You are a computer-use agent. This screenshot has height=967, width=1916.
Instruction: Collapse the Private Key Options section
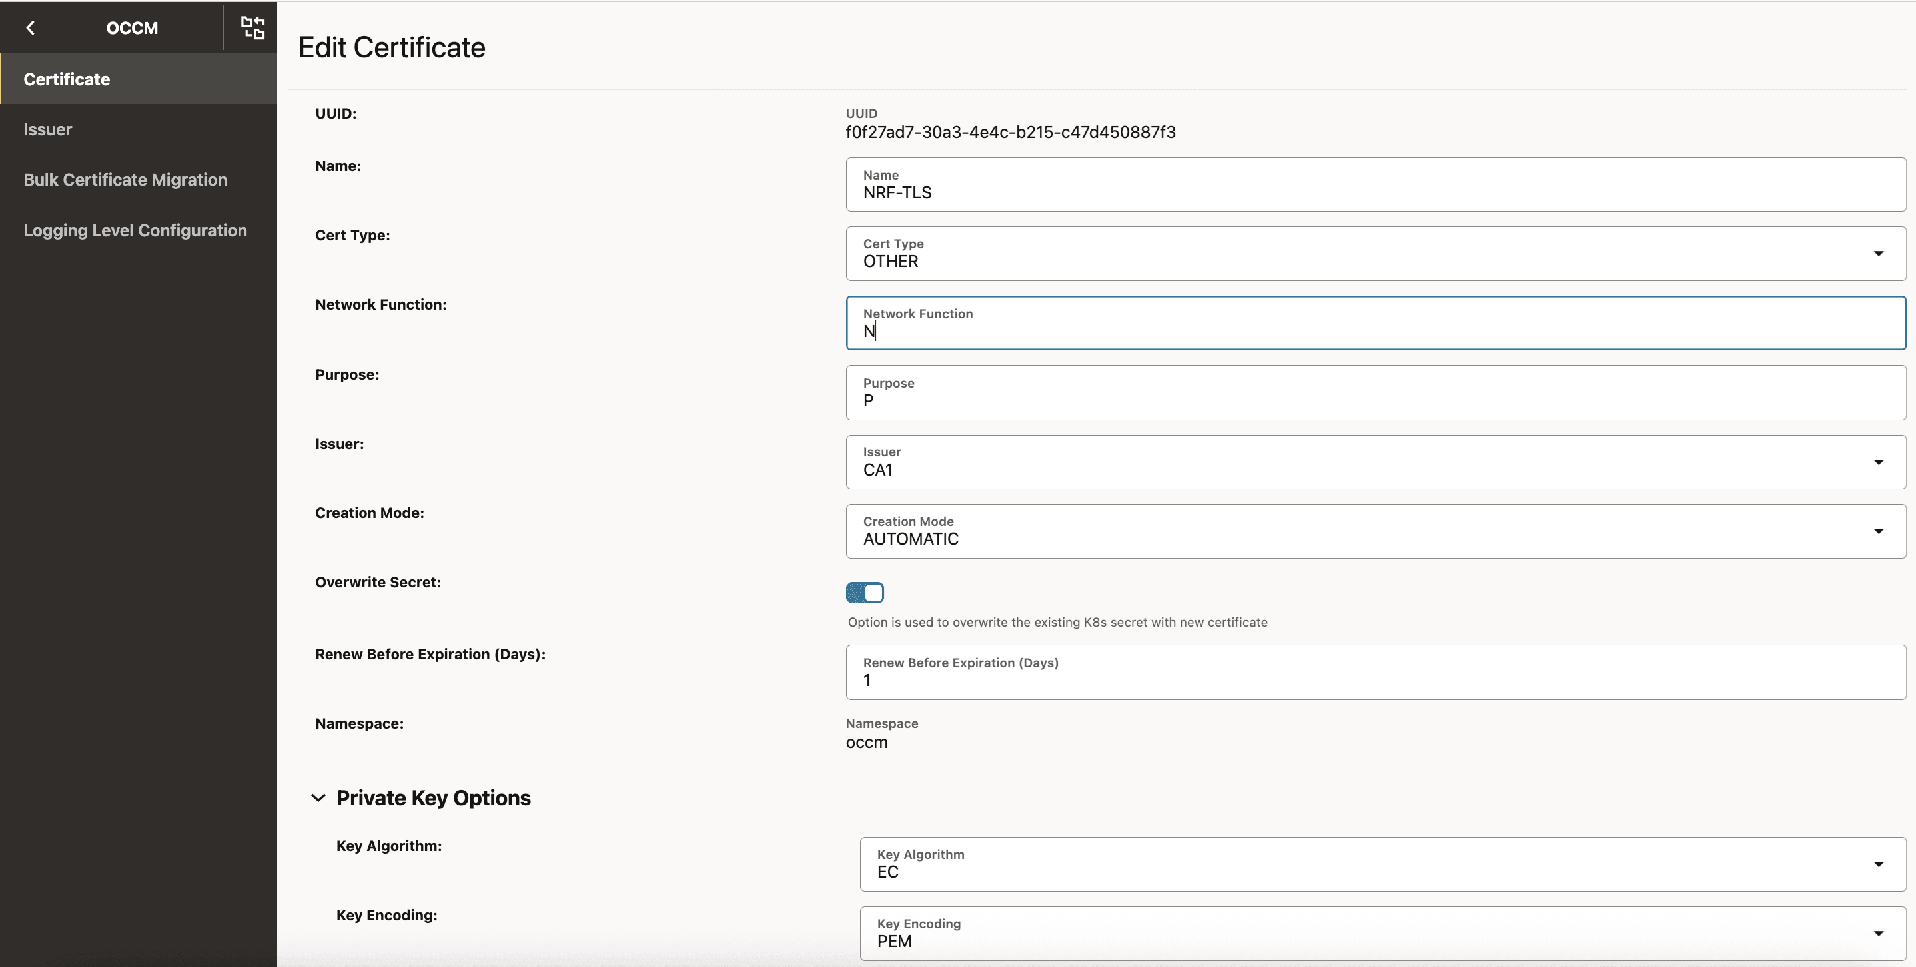318,798
